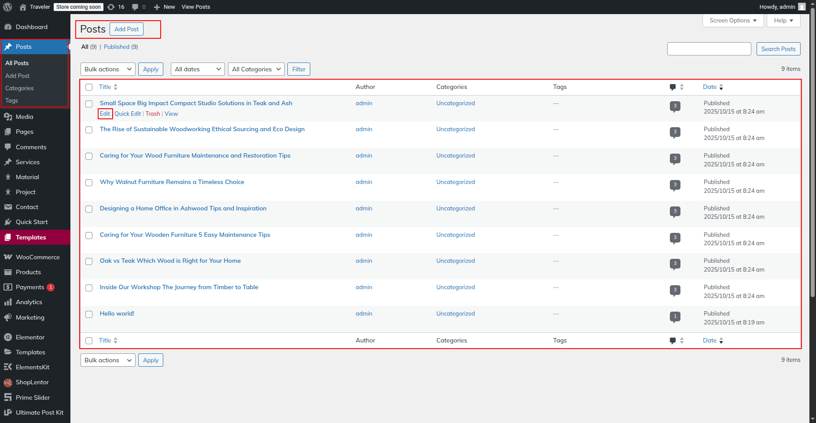Open the comments bubble in admin bar
816x423 pixels.
(135, 7)
